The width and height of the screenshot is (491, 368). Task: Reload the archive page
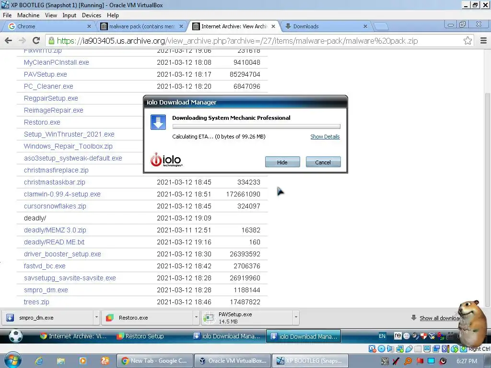click(x=36, y=41)
